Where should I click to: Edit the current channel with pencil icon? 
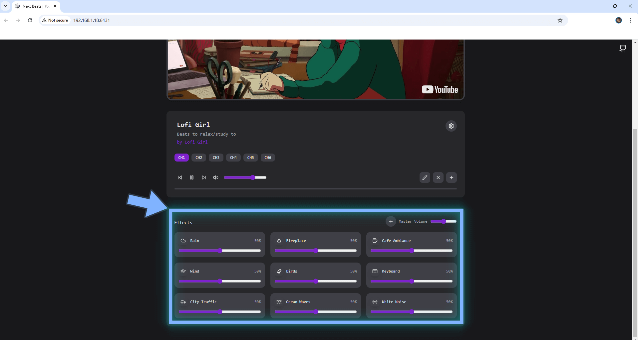click(425, 177)
